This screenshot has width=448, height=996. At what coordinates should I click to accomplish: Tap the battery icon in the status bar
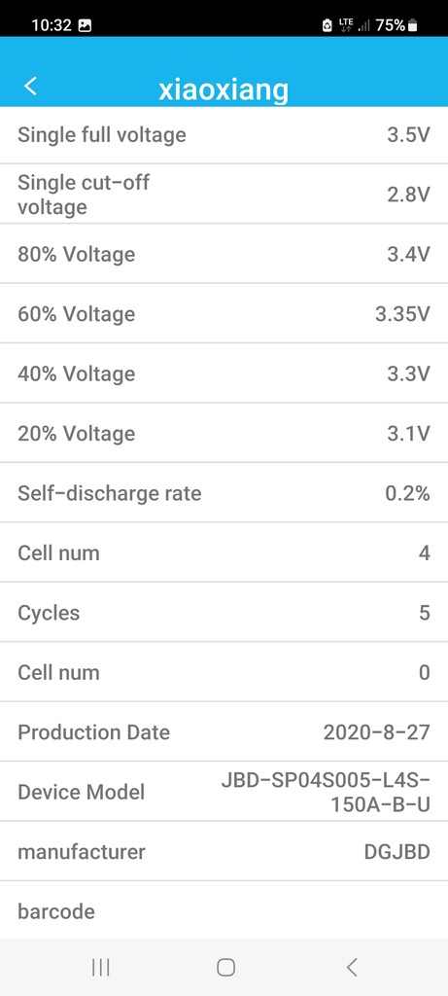click(413, 25)
